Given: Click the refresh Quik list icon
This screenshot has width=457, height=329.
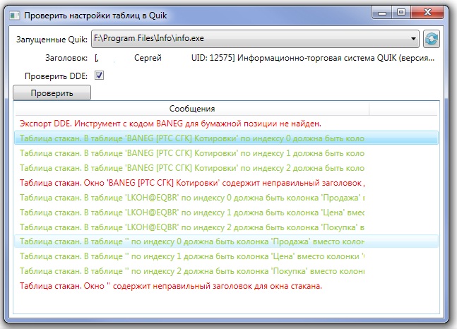Looking at the screenshot, I should click(432, 38).
